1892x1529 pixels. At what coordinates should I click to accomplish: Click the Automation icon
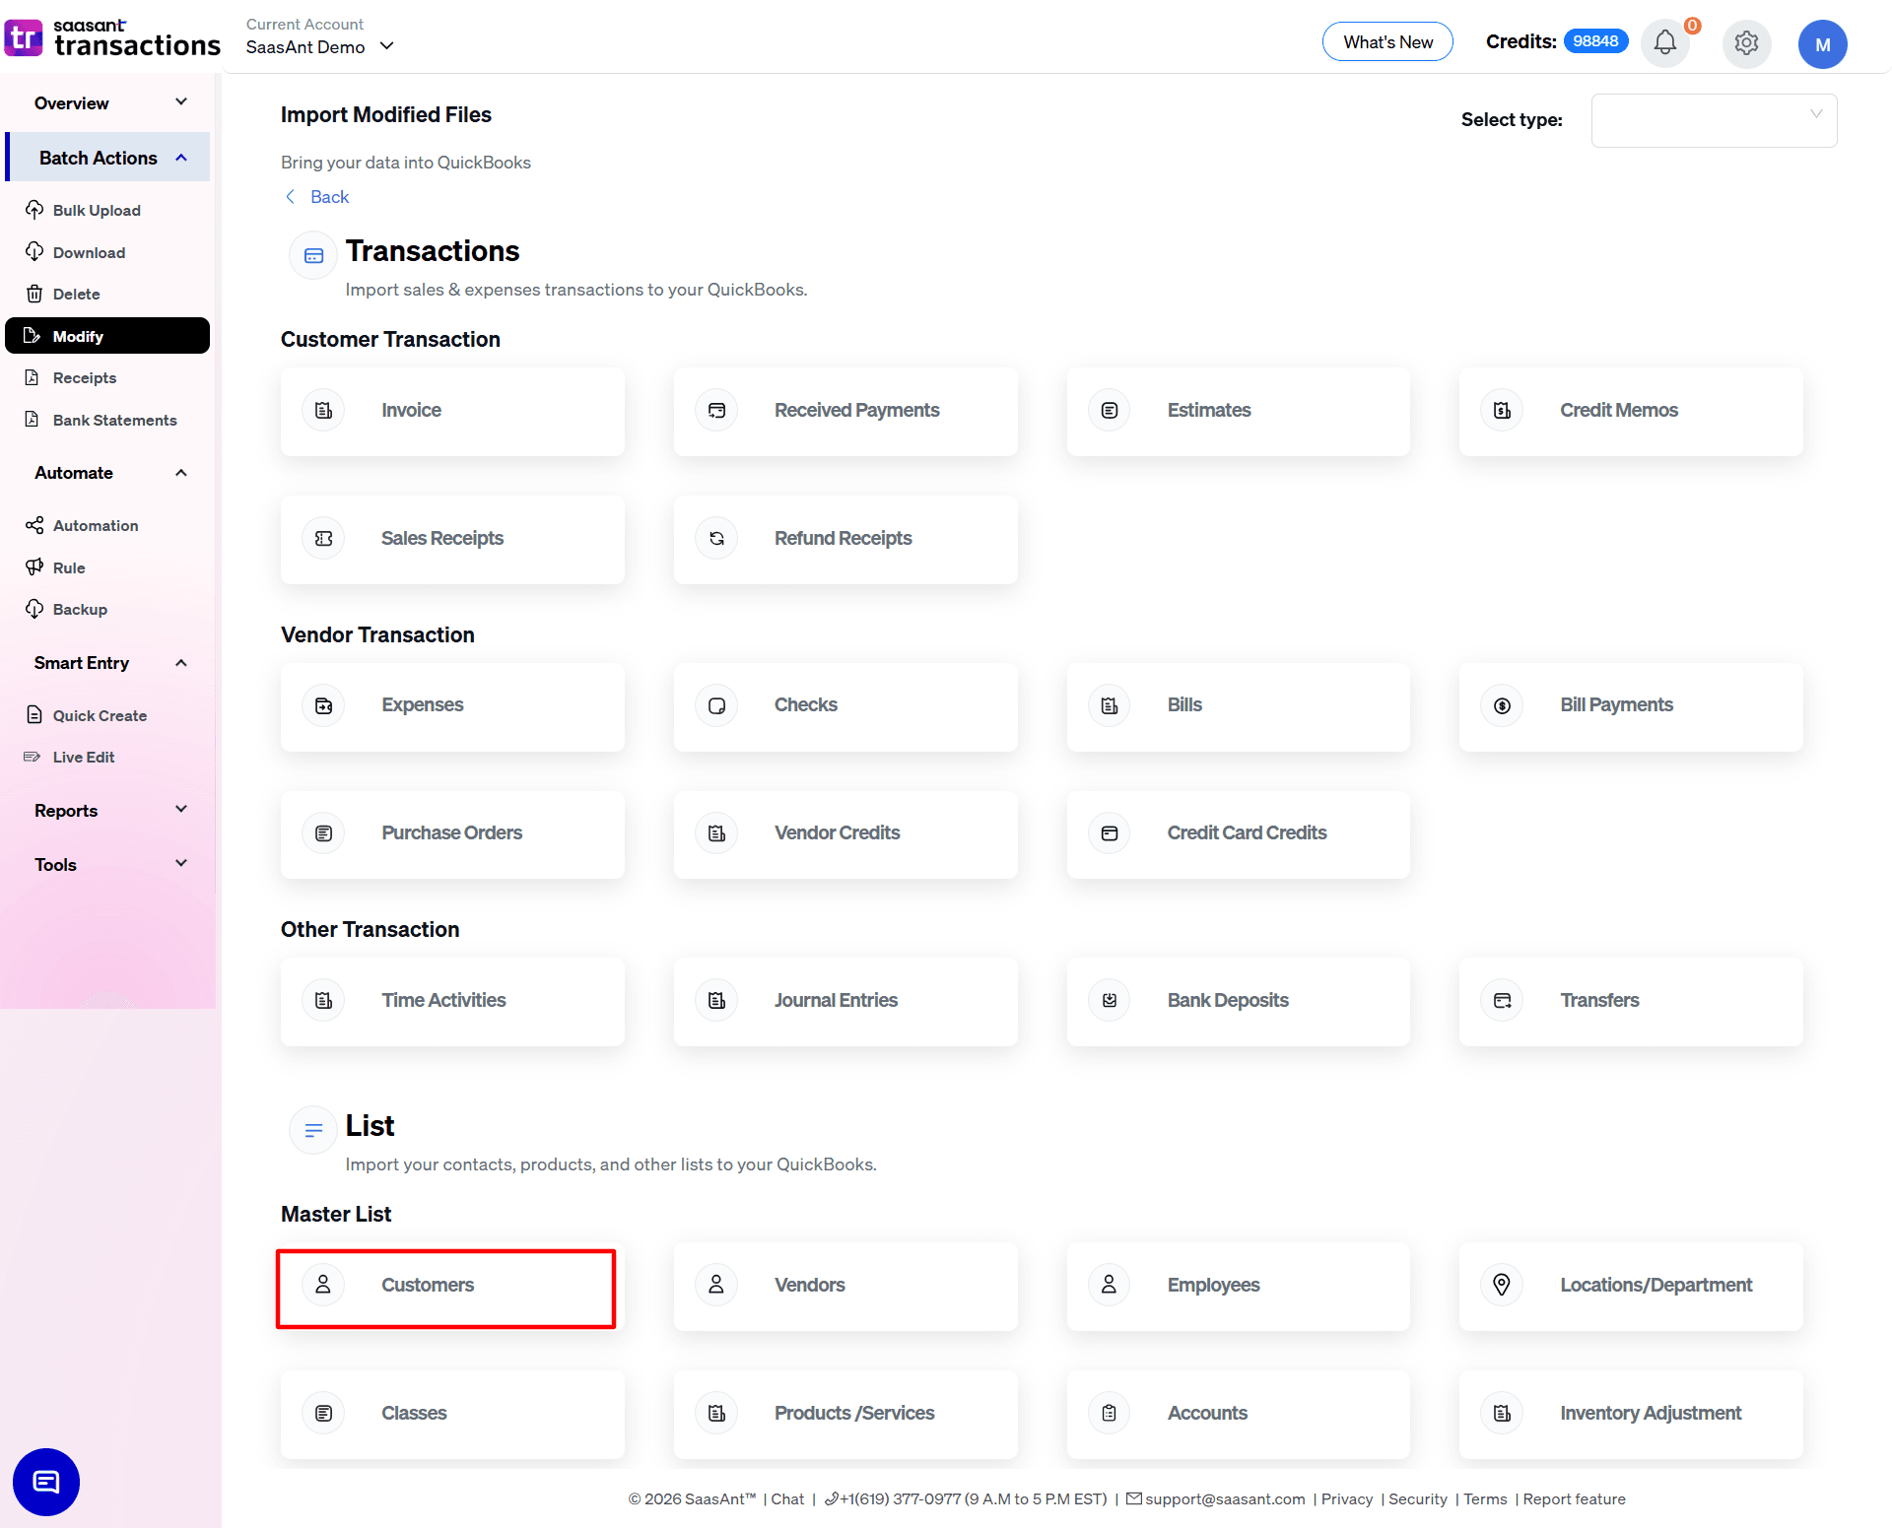pos(34,525)
